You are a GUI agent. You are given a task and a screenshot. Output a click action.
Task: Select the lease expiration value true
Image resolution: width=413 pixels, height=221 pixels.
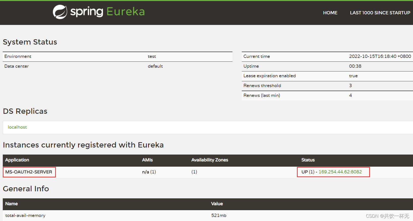[x=353, y=76]
